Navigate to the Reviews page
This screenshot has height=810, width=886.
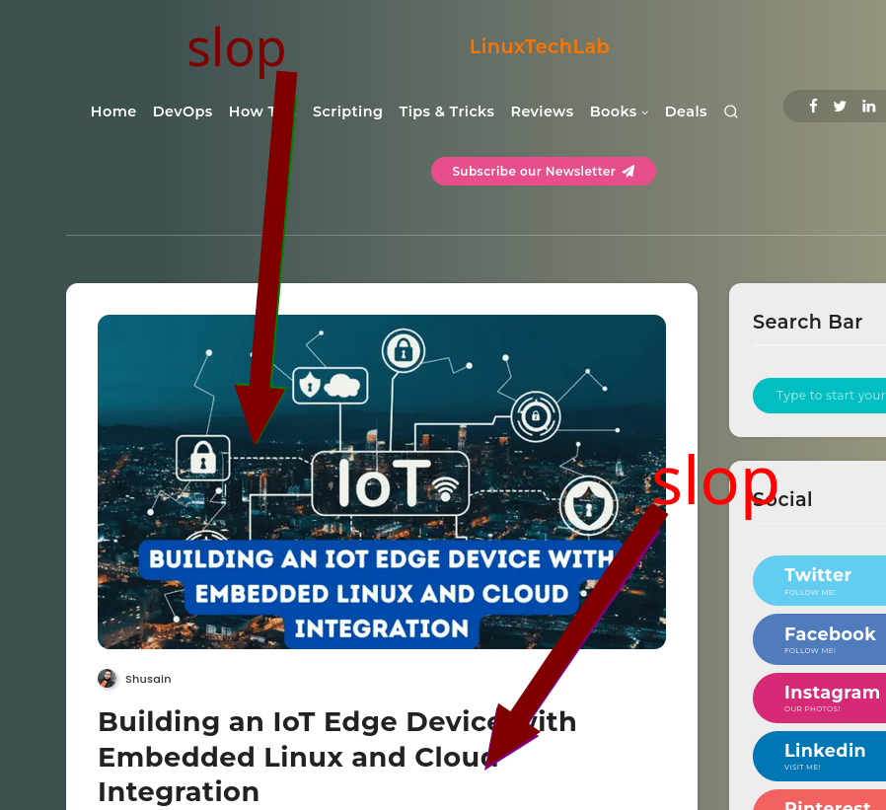pos(542,111)
